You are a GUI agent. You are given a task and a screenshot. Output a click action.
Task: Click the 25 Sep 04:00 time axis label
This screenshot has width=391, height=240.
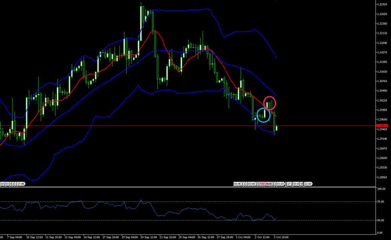(187, 237)
